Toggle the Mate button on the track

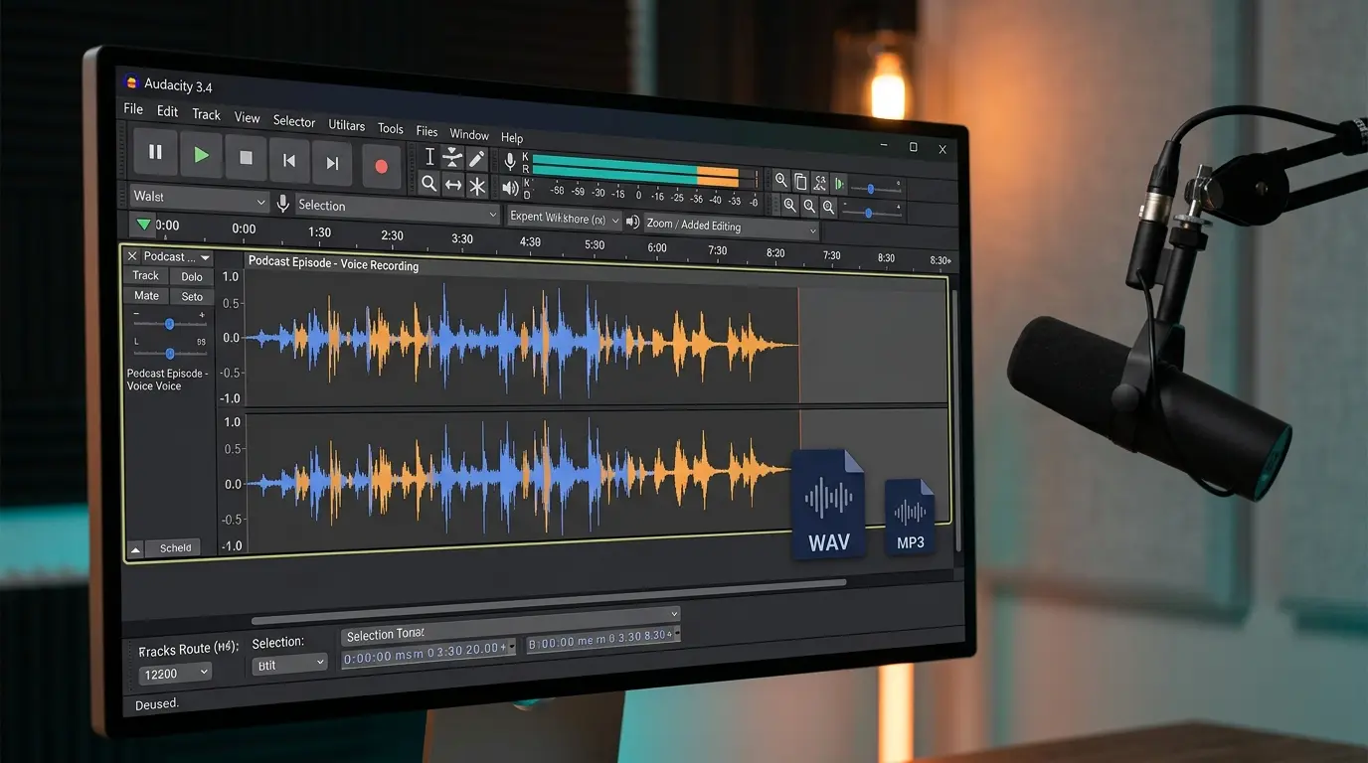[146, 295]
